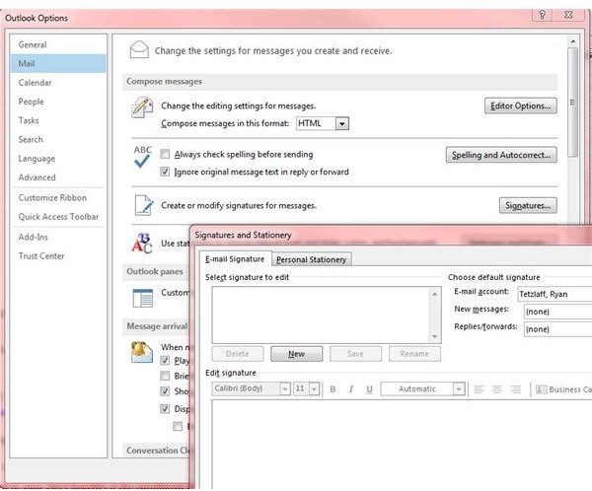Toggle the Play a sound checkbox
The image size is (592, 491).
(x=165, y=360)
